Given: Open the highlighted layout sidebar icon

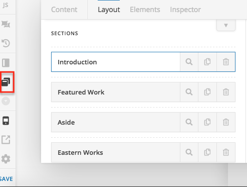Looking at the screenshot, I should pos(6,82).
